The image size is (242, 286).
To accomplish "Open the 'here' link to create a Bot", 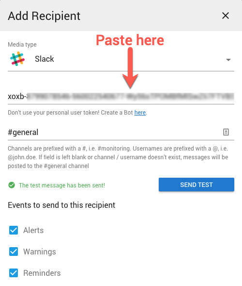I will [140, 113].
